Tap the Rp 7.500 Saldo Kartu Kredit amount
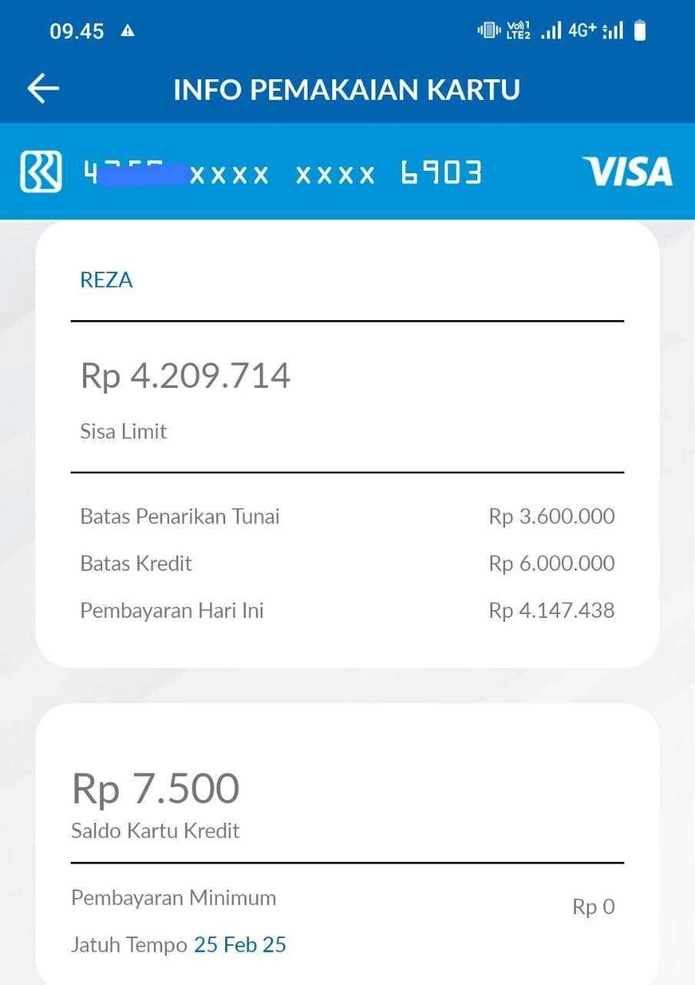Screen dimensions: 695x985 [155, 789]
